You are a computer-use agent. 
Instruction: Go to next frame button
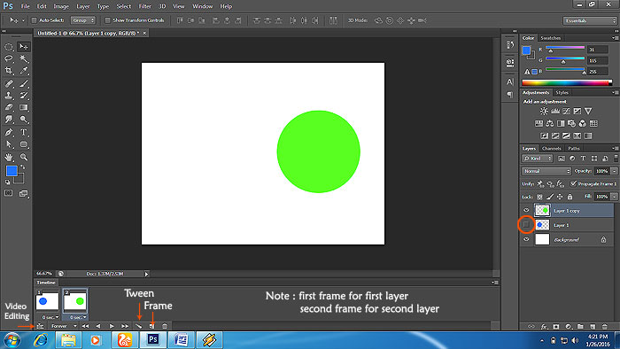(x=125, y=326)
